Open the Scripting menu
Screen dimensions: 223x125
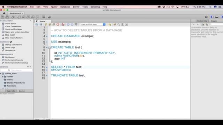95,7
